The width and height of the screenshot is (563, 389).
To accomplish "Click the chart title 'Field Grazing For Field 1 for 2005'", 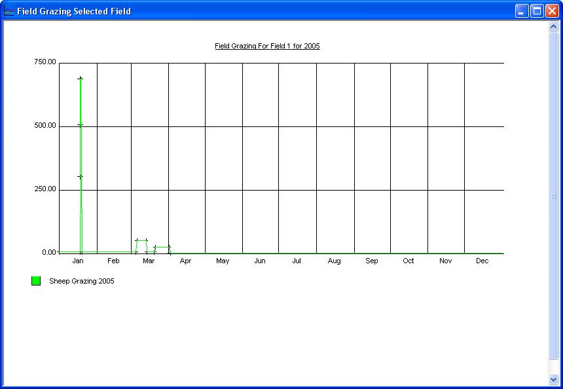I will (x=267, y=46).
